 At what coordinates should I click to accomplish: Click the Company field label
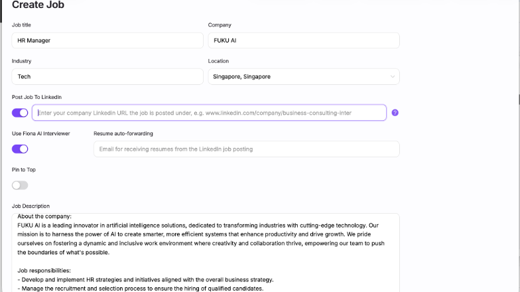point(220,25)
